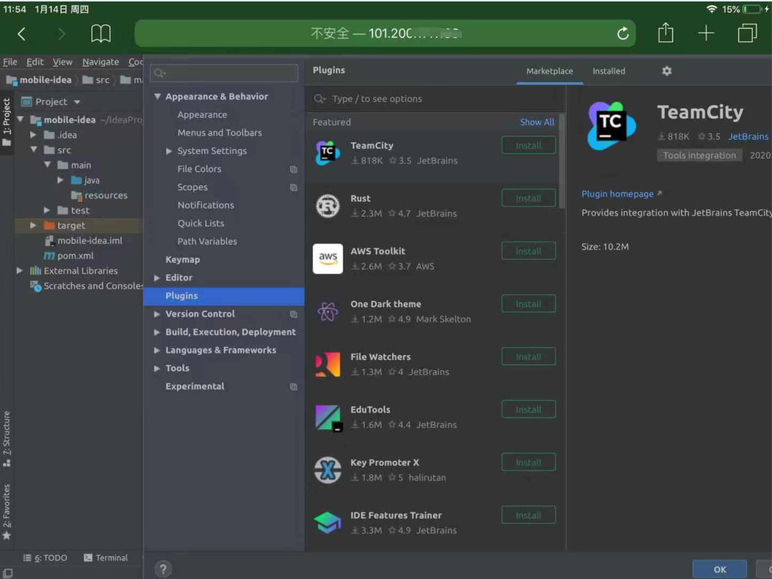The height and width of the screenshot is (579, 772).
Task: Open the Project view dropdown arrow
Action: coord(77,102)
